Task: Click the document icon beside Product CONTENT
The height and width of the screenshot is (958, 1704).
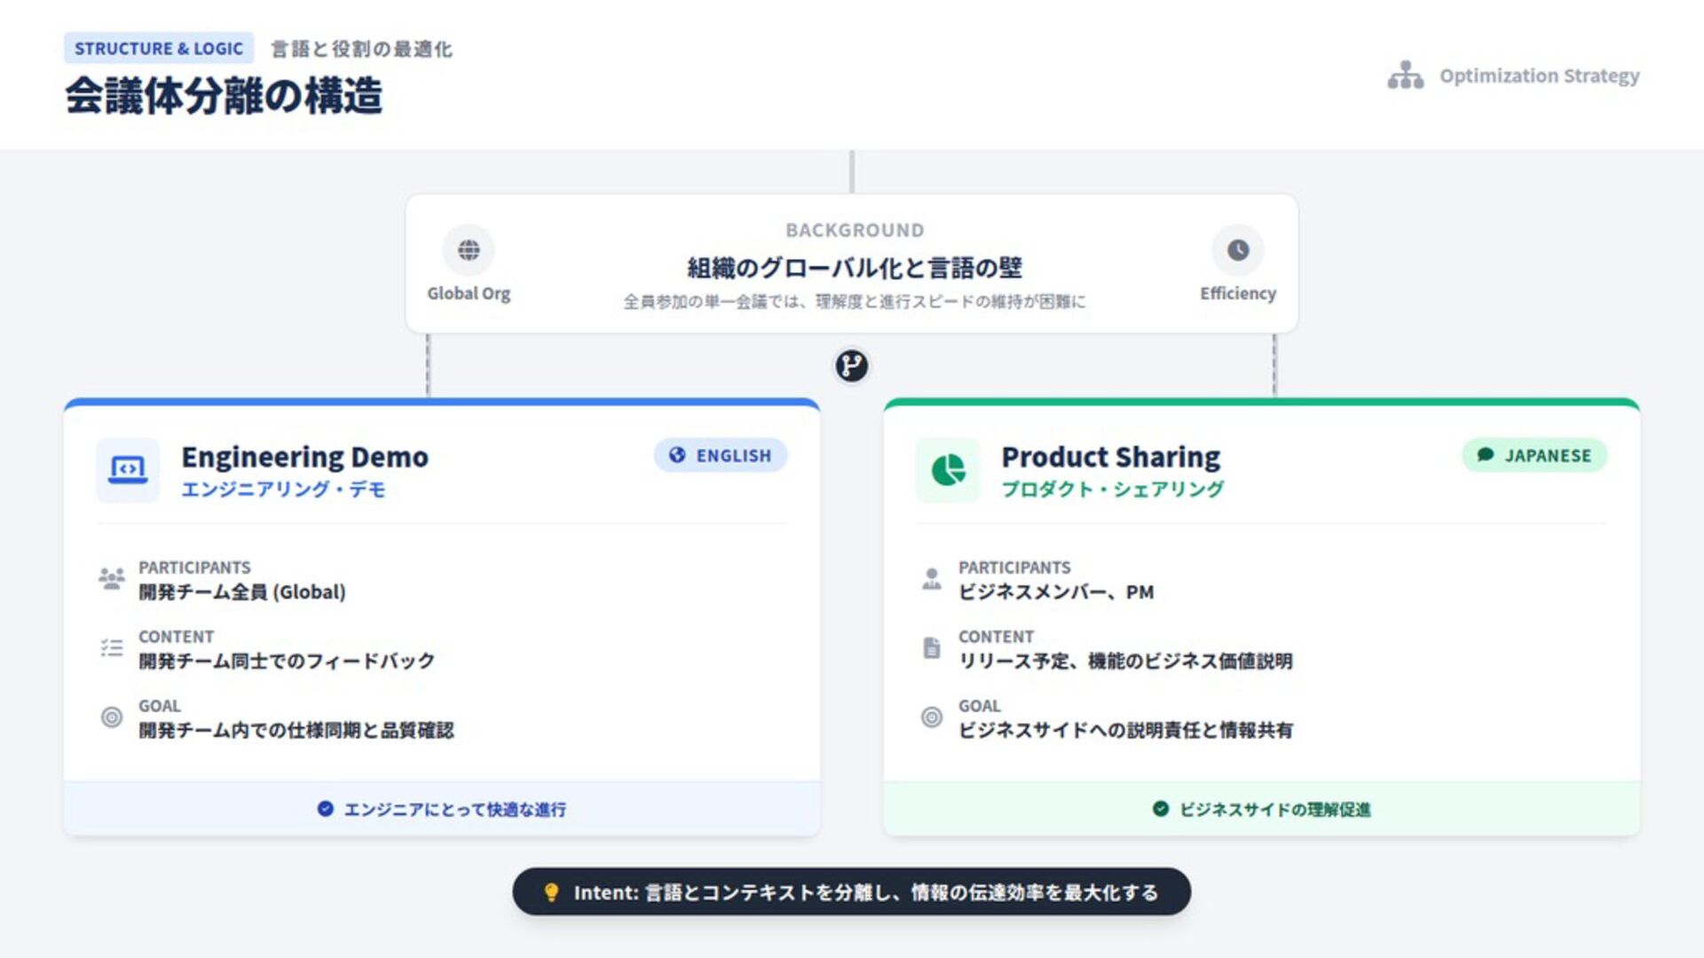Action: (932, 648)
